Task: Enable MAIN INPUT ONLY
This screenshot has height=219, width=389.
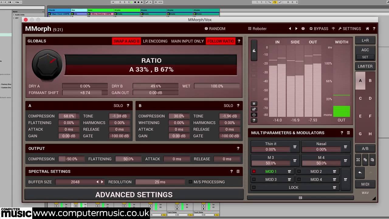Action: click(x=188, y=41)
